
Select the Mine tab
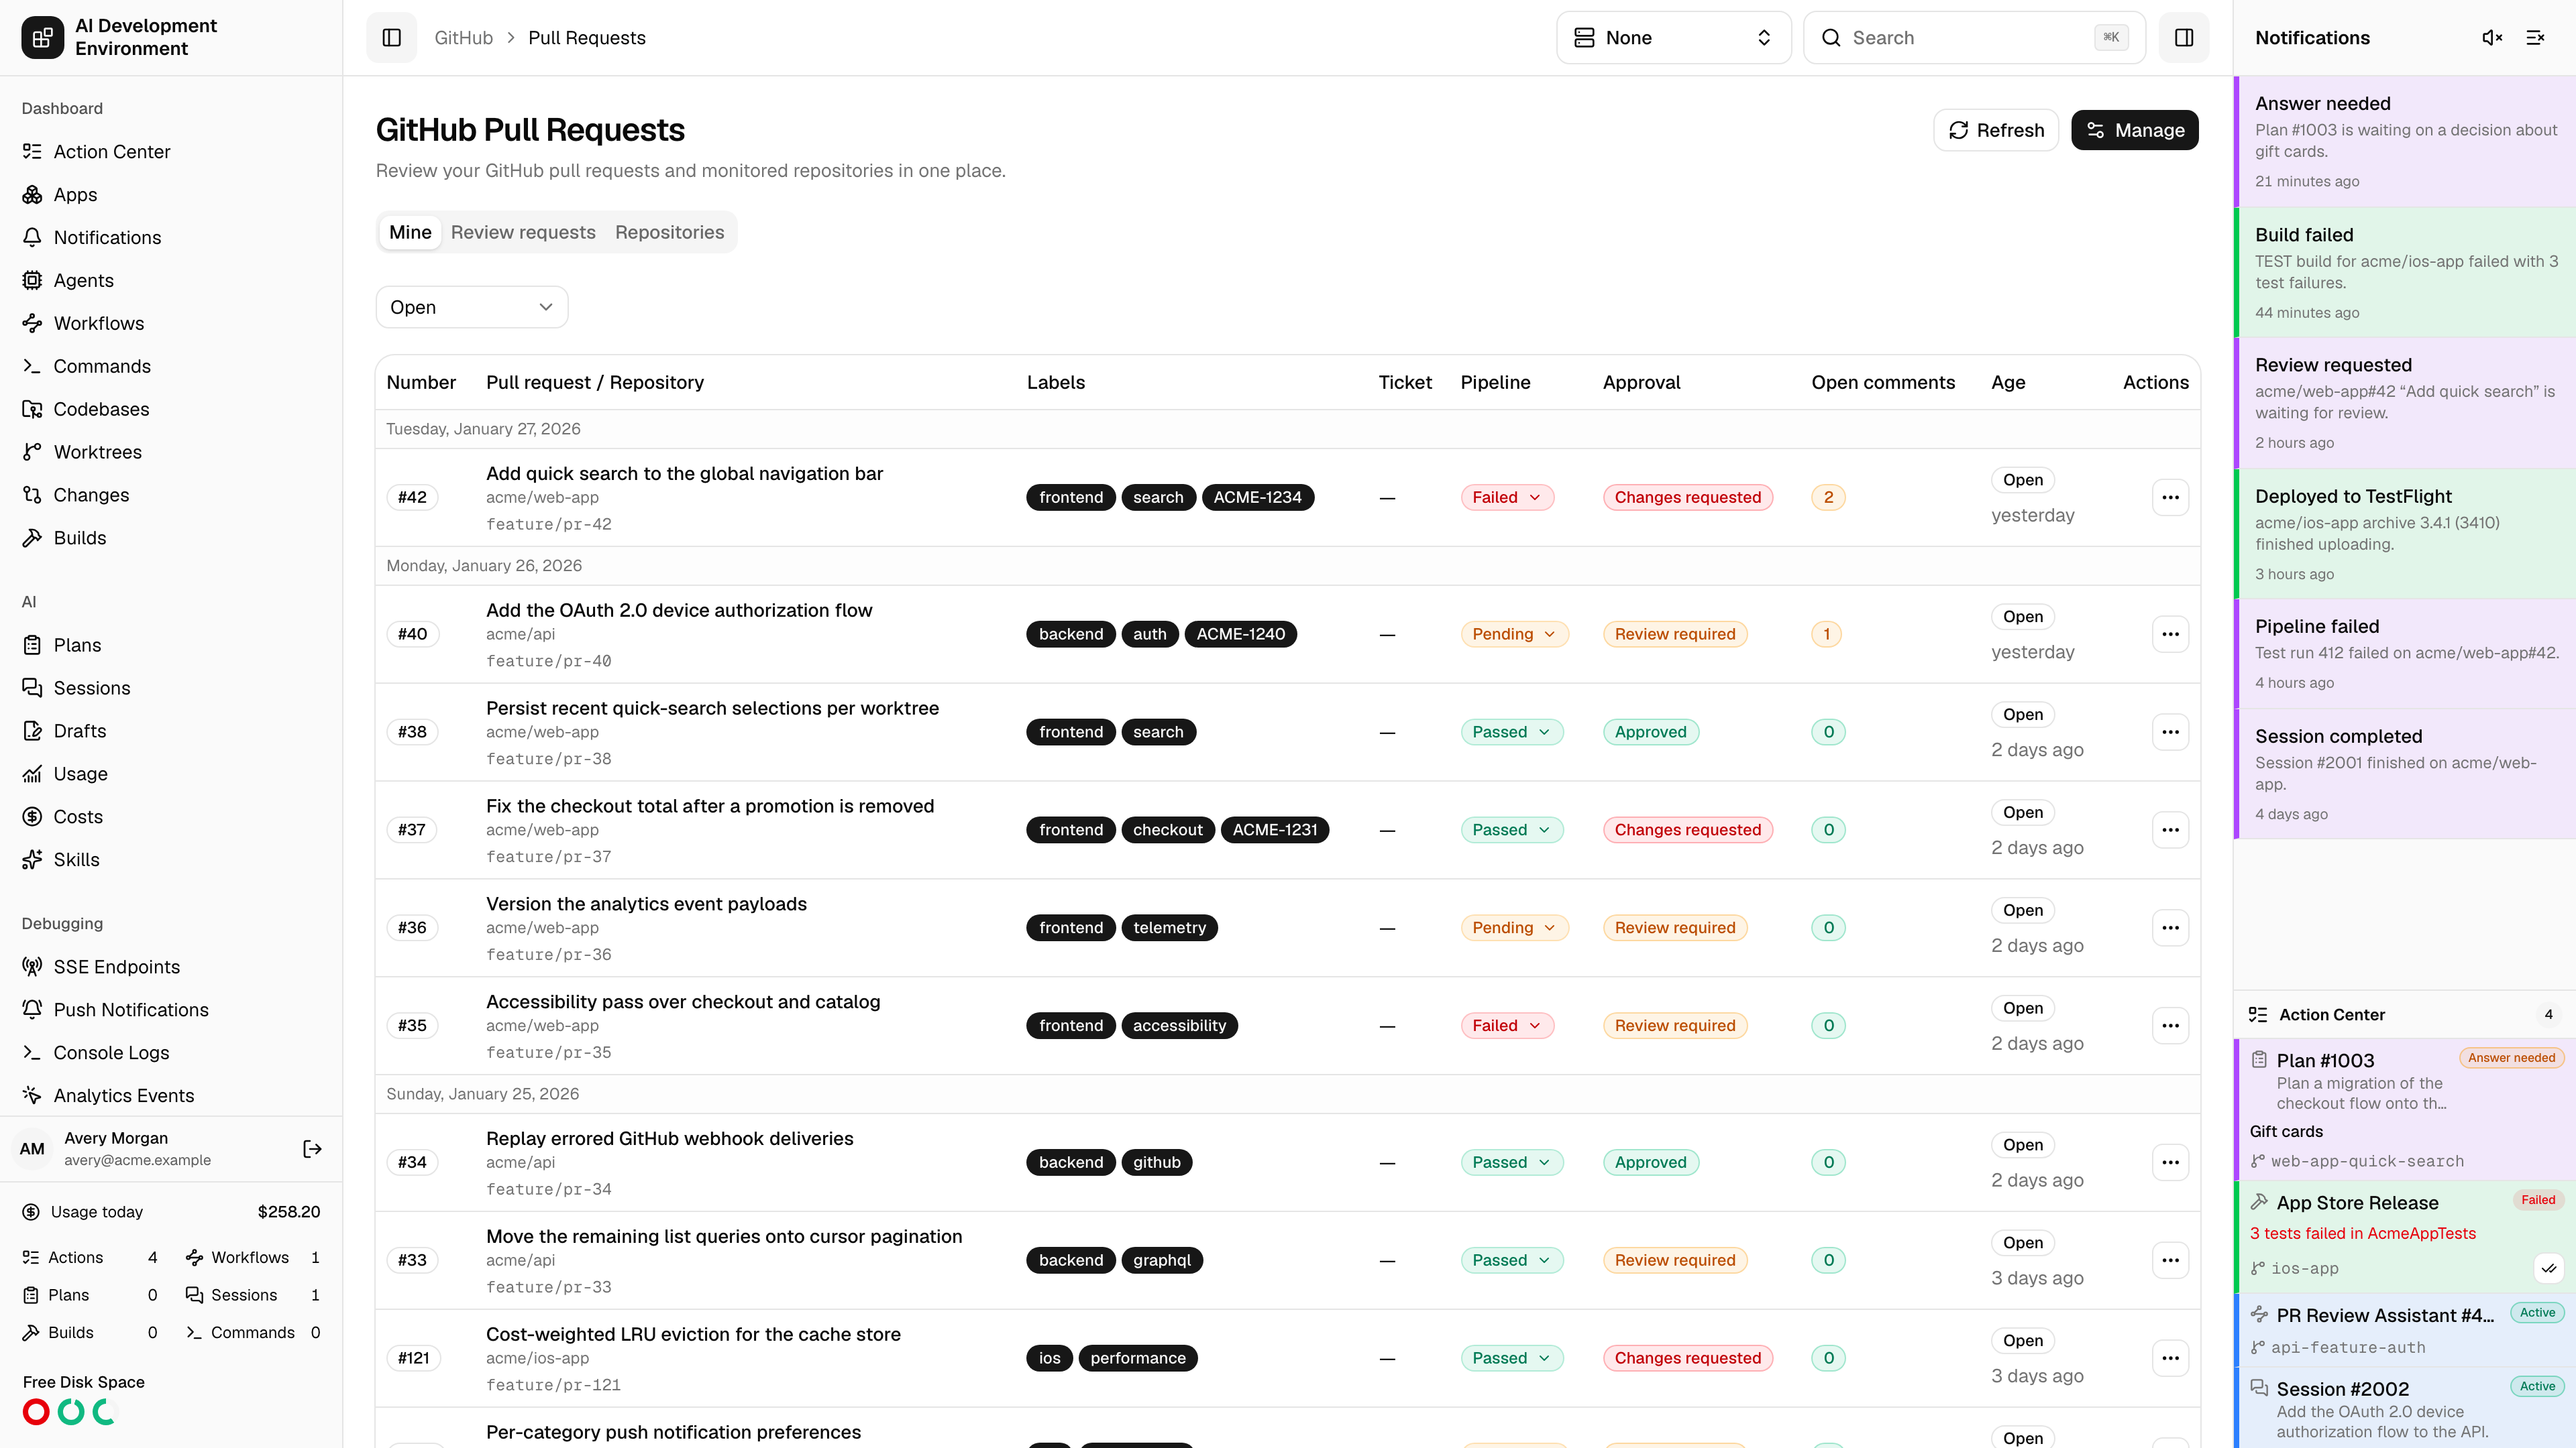coord(410,233)
